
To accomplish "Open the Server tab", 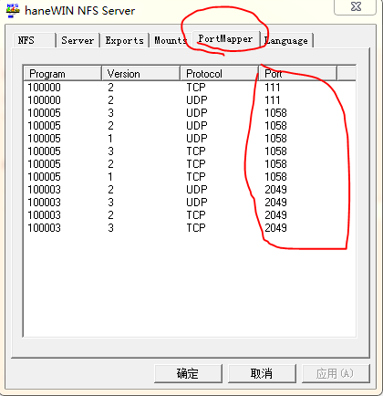I will (x=78, y=40).
